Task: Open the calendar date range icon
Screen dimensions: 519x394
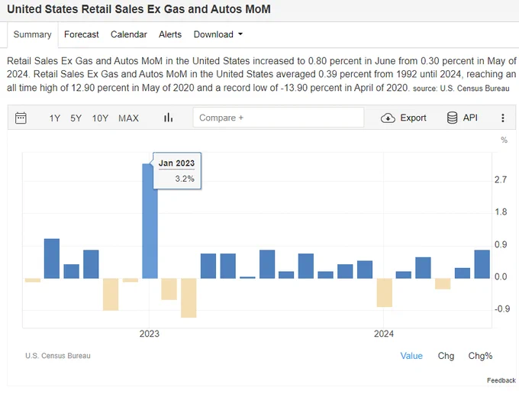Action: tap(21, 118)
